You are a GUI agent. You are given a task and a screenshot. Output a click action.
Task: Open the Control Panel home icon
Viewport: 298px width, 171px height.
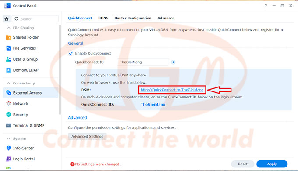[7, 19]
